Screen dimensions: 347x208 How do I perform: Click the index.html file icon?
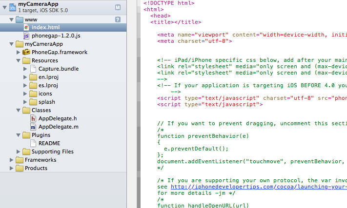(26, 27)
